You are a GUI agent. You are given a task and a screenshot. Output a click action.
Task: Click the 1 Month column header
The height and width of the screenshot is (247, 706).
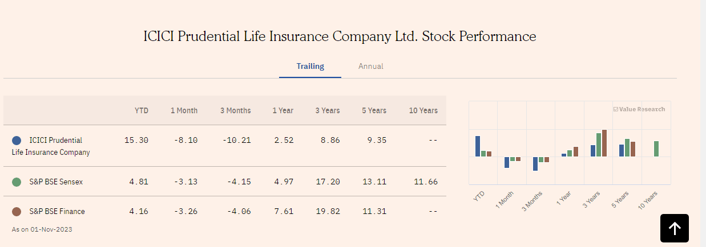[184, 110]
